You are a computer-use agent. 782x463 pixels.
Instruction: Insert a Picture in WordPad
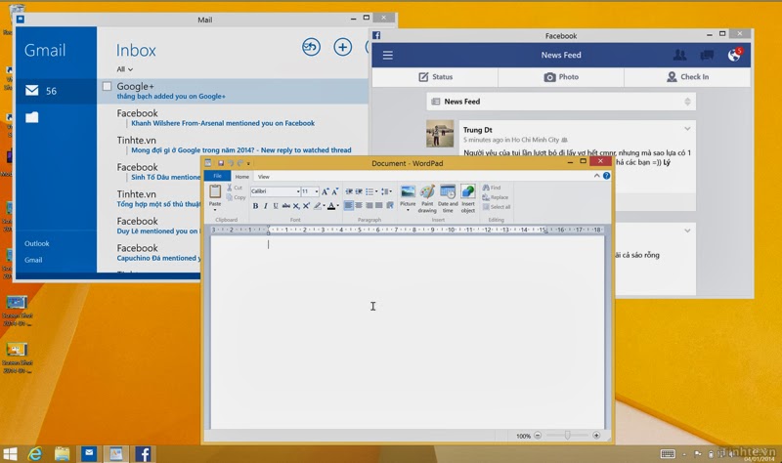coord(408,190)
